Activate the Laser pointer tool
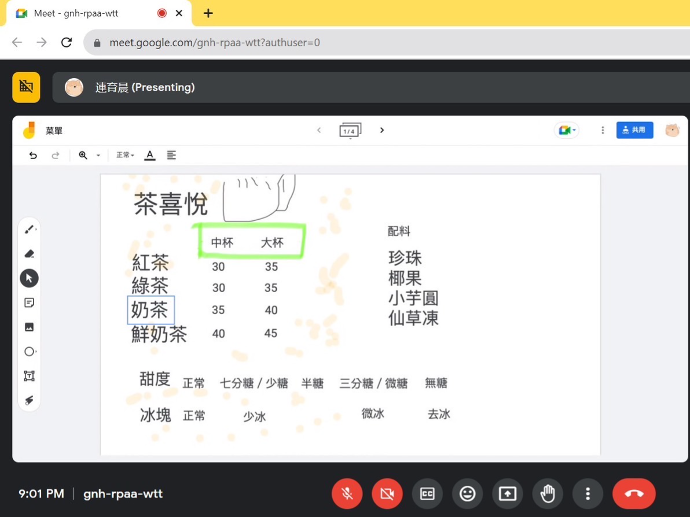This screenshot has width=690, height=517. point(30,400)
